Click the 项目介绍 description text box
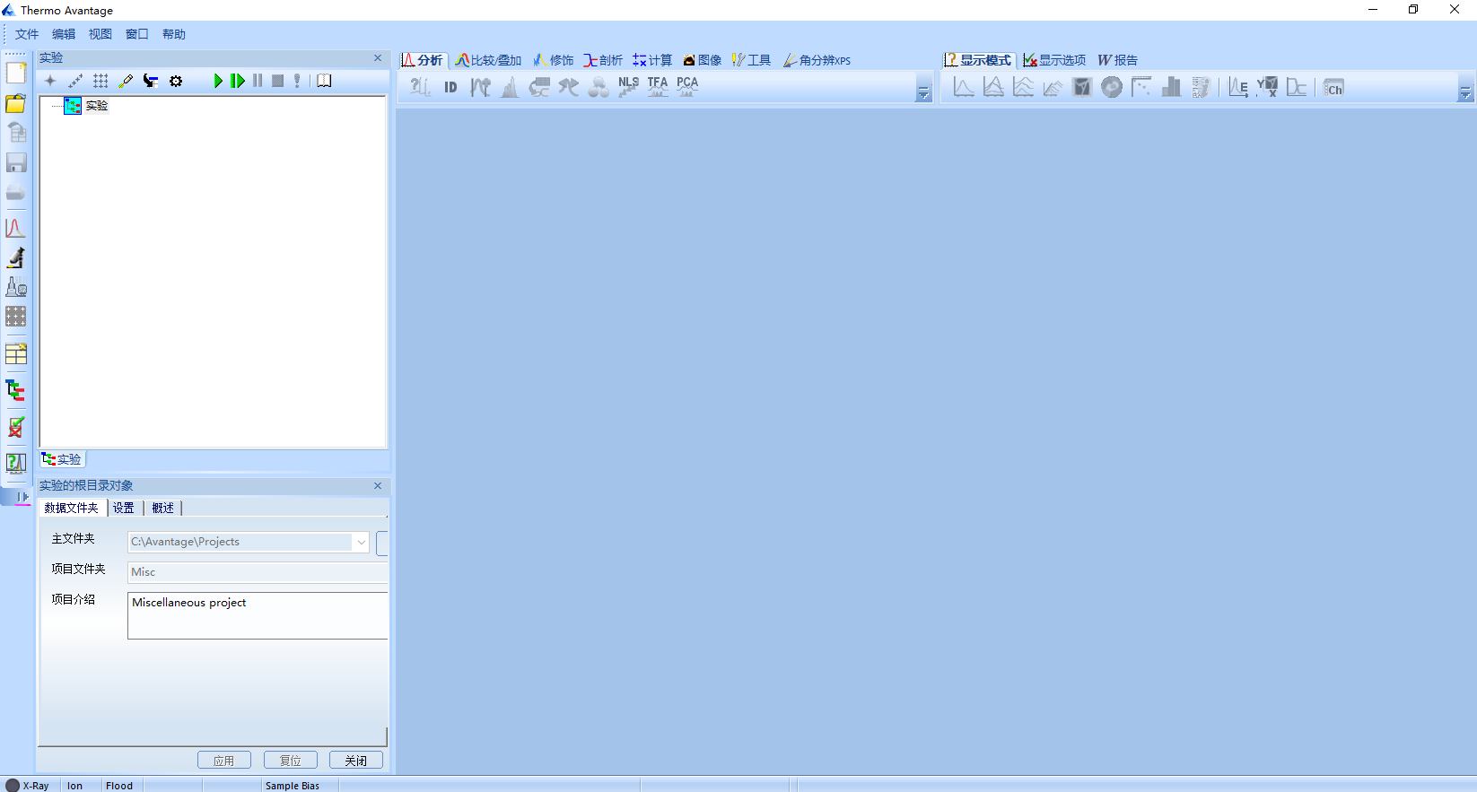This screenshot has height=792, width=1477. [258, 615]
